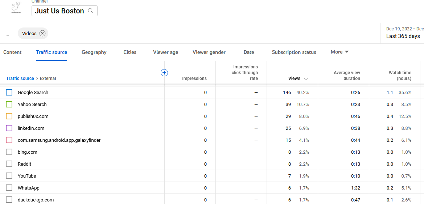Check the duckduckgo.com row checkbox
Viewport: 424px width, 204px height.
click(x=9, y=200)
